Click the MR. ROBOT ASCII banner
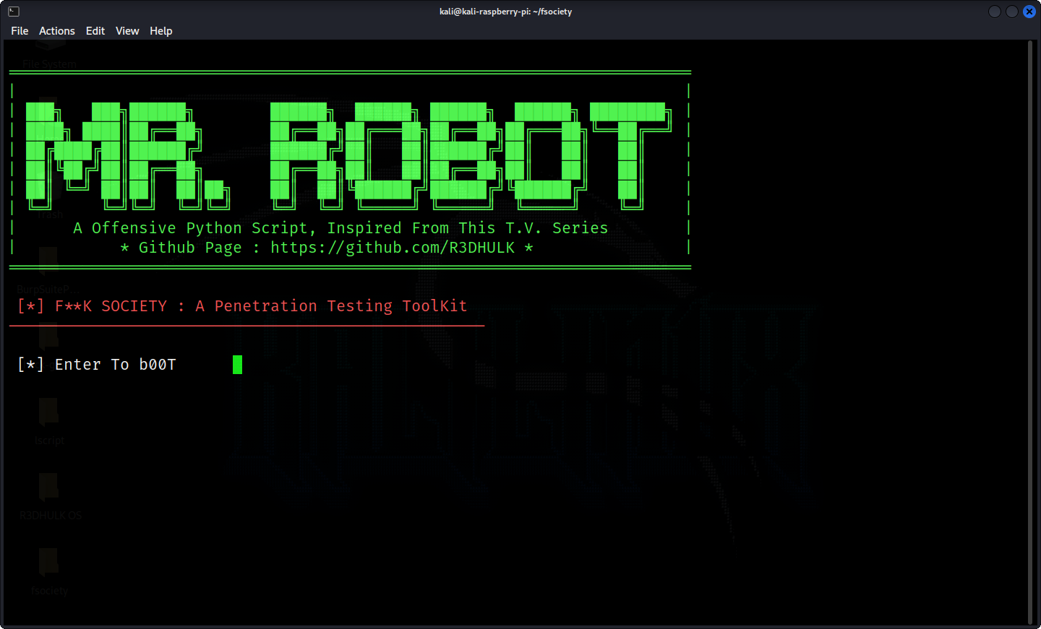Viewport: 1041px width, 629px height. tap(348, 155)
